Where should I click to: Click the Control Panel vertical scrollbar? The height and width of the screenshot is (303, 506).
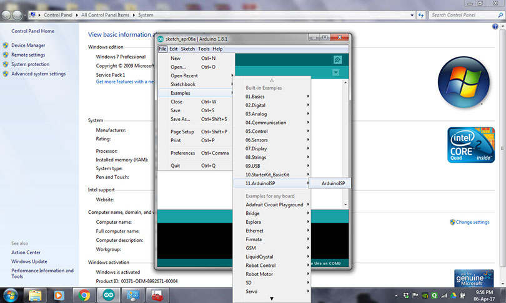pyautogui.click(x=502, y=148)
